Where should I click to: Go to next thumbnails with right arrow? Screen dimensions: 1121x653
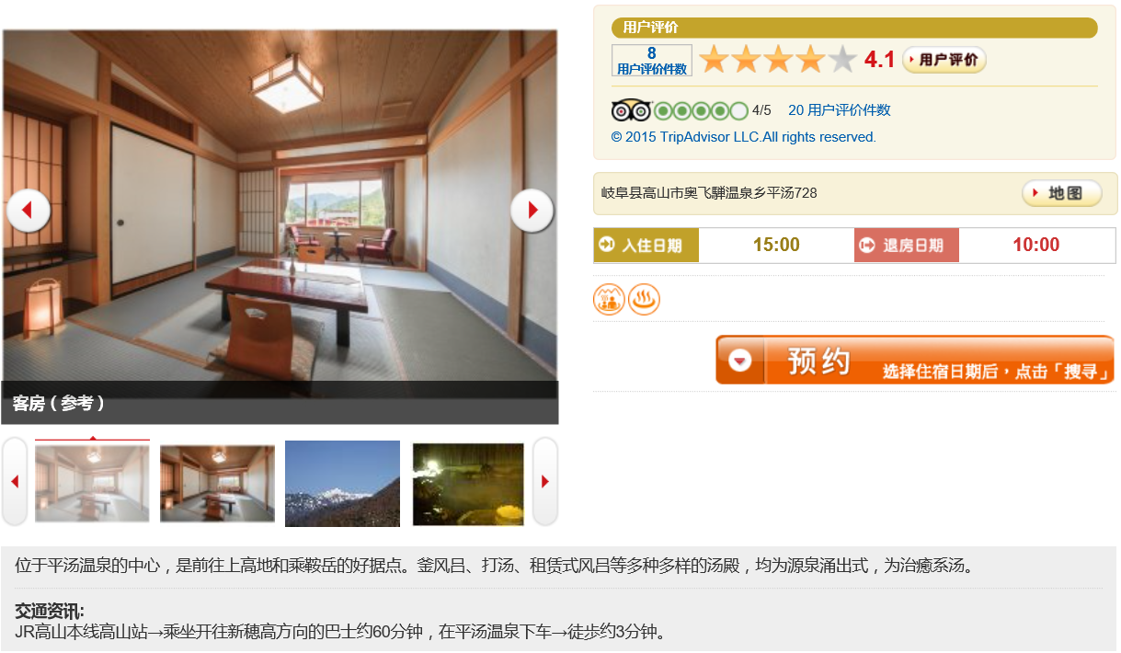pos(544,481)
